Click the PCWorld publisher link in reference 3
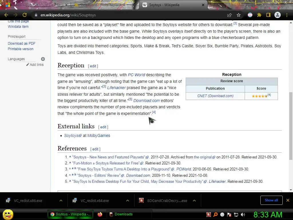The image size is (293, 220). [x=184, y=169]
